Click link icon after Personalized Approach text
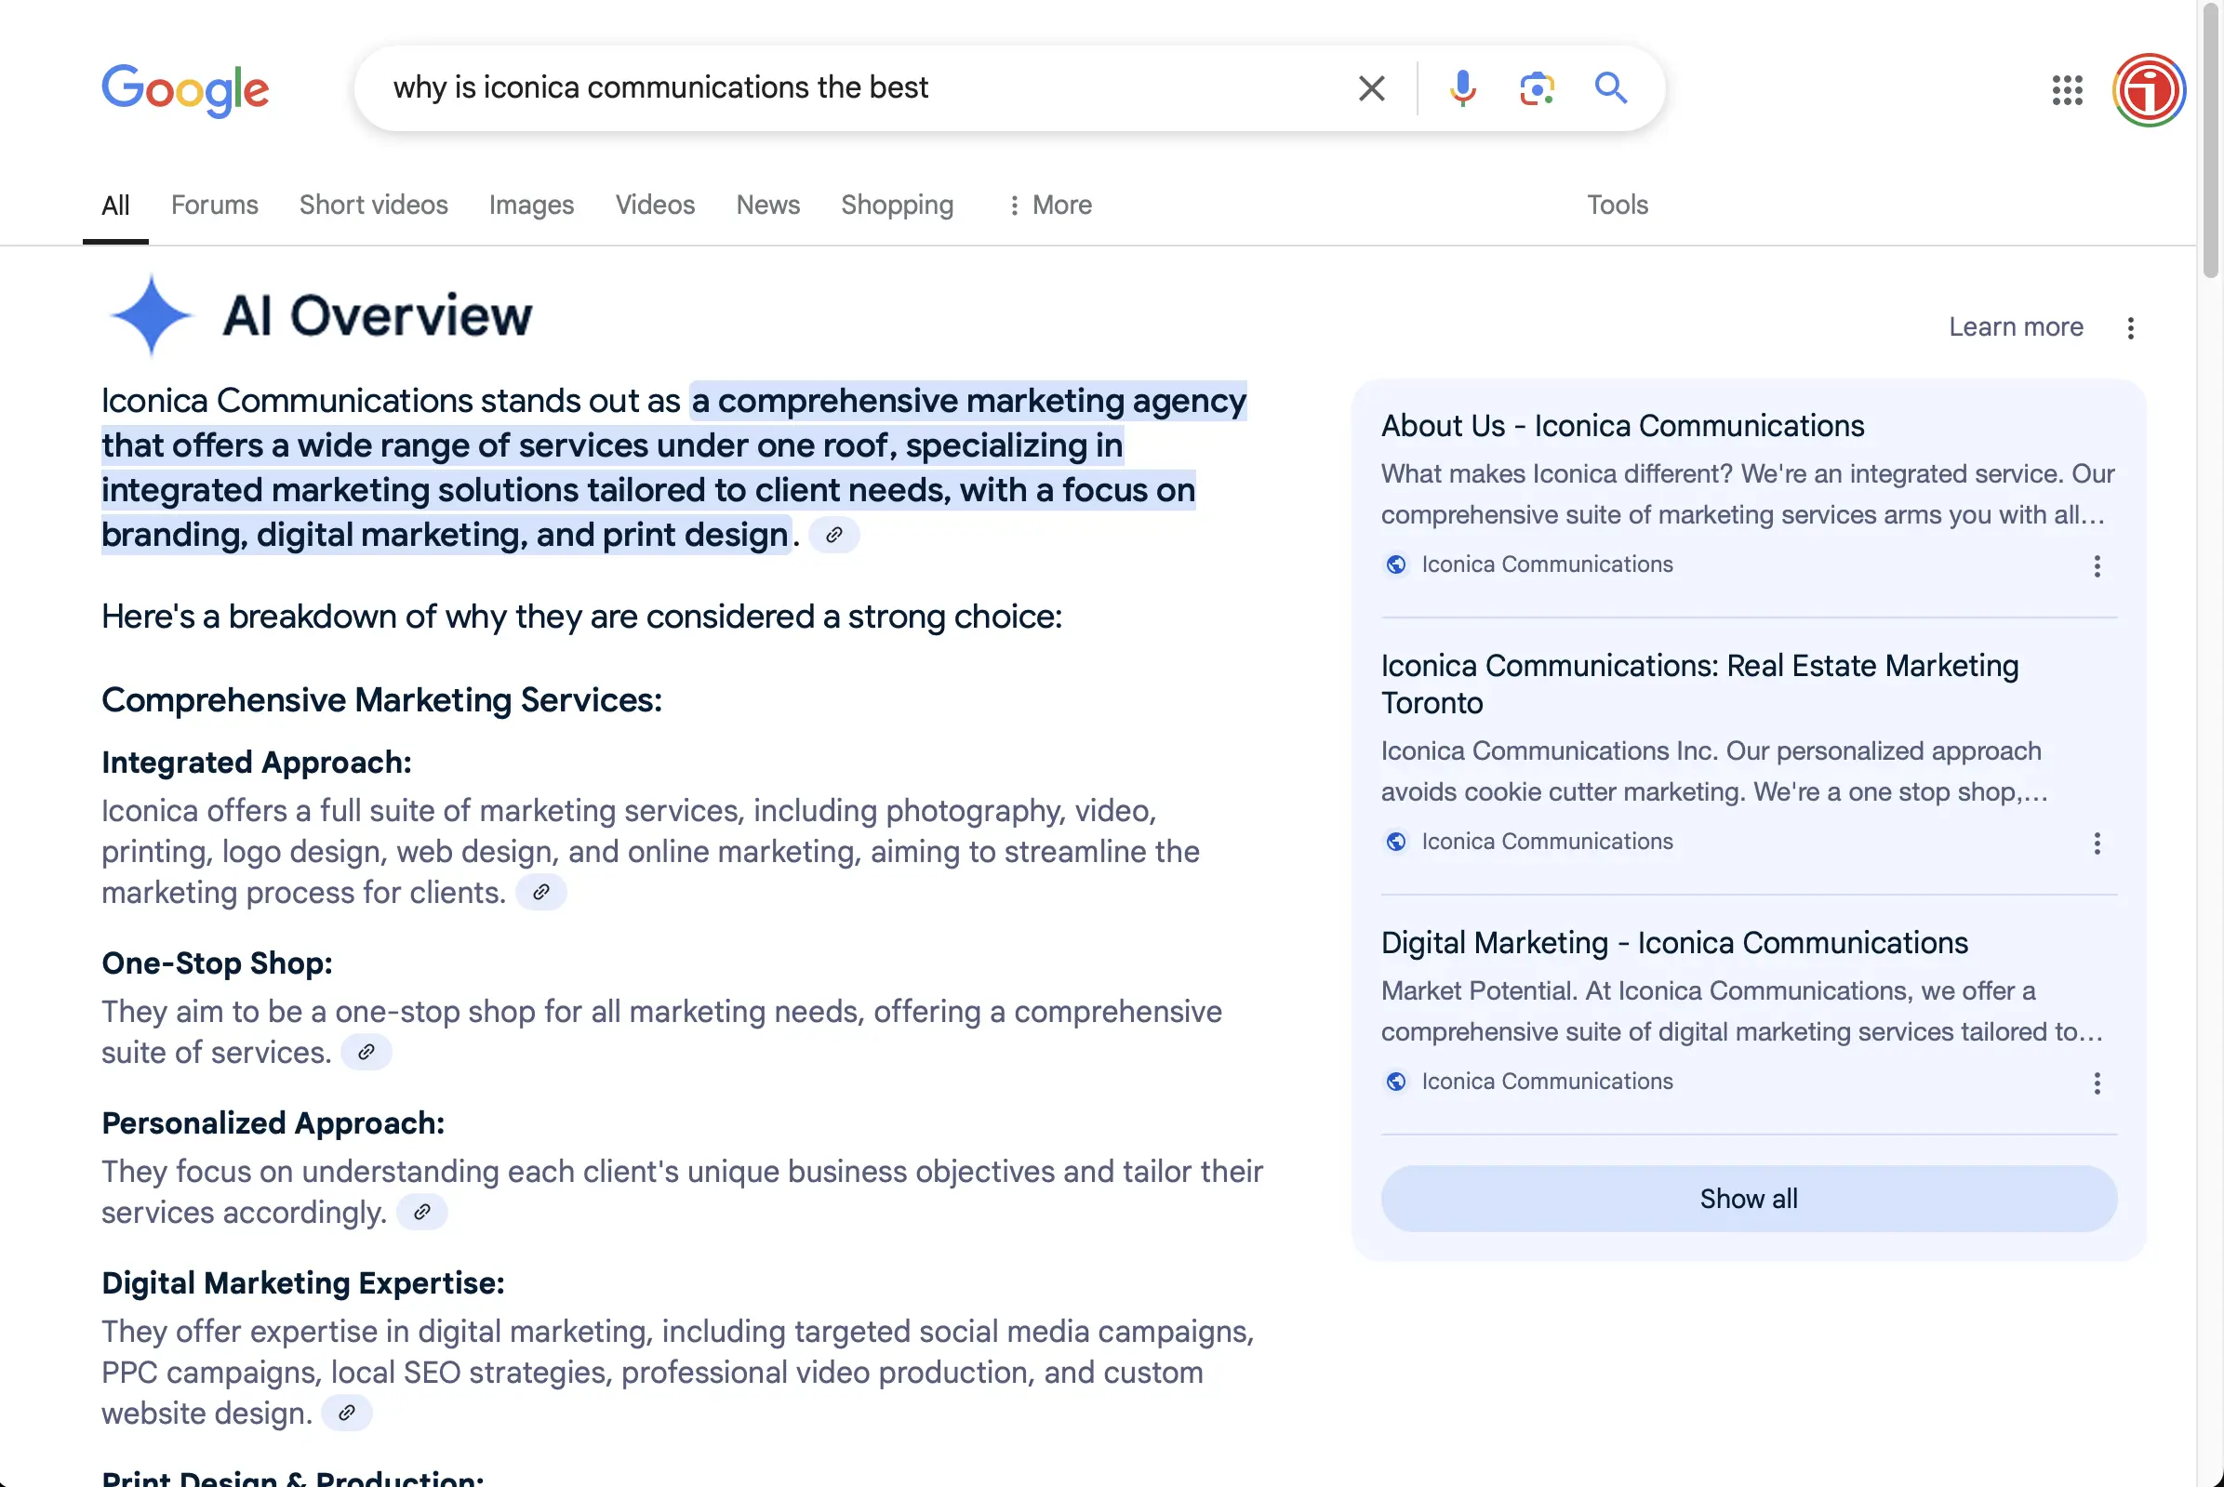Viewport: 2224px width, 1487px height. tap(422, 1212)
